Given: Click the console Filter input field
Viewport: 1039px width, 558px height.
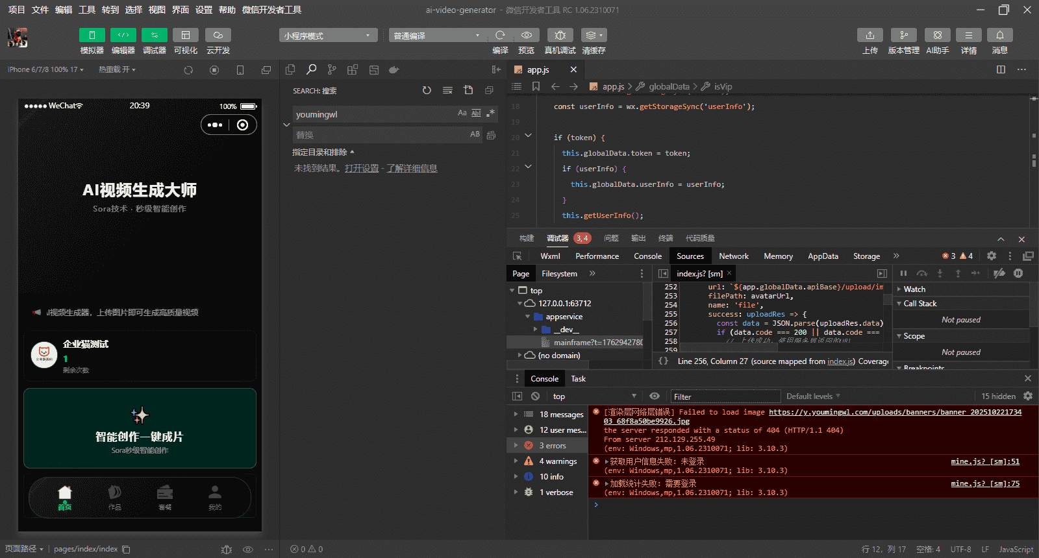Looking at the screenshot, I should coord(725,396).
